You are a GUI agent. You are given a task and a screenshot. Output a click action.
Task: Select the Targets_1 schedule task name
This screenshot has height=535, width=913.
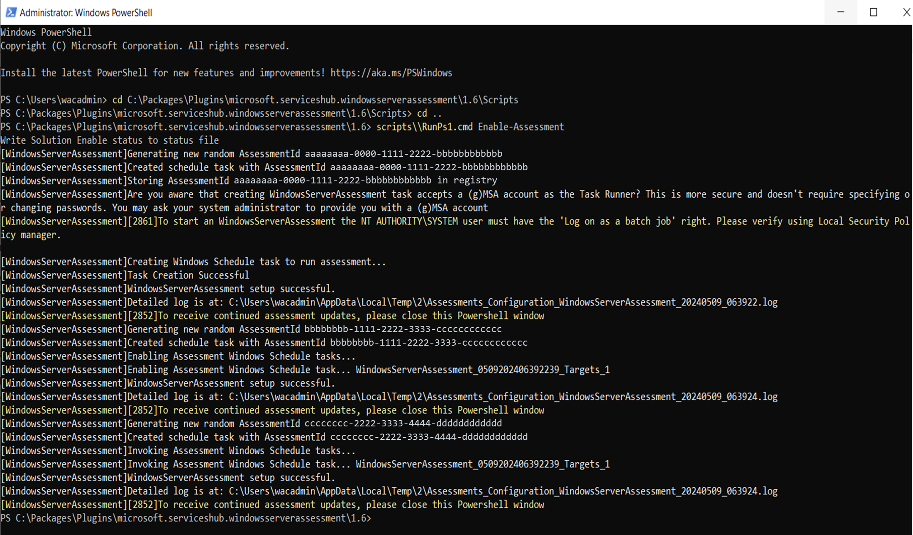pos(482,369)
